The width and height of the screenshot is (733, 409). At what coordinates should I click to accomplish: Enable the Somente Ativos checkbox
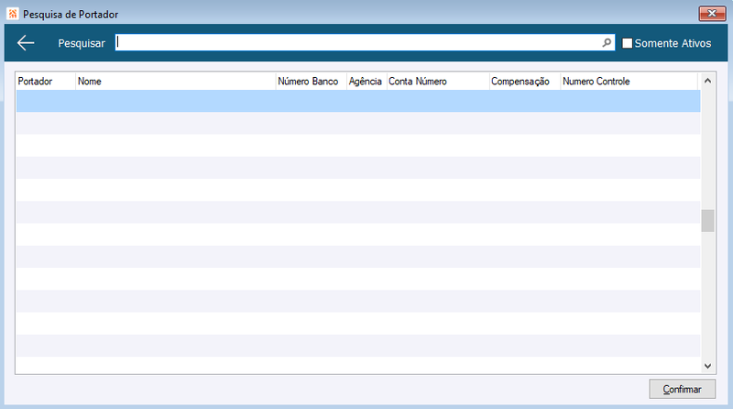point(627,43)
